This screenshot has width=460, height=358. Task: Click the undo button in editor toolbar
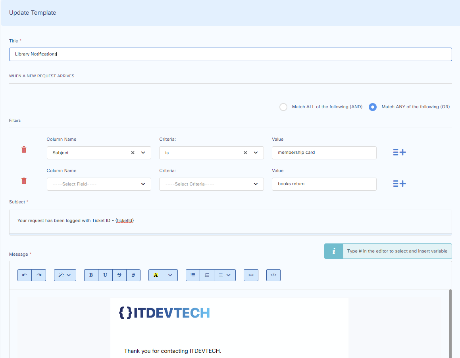pyautogui.click(x=25, y=275)
